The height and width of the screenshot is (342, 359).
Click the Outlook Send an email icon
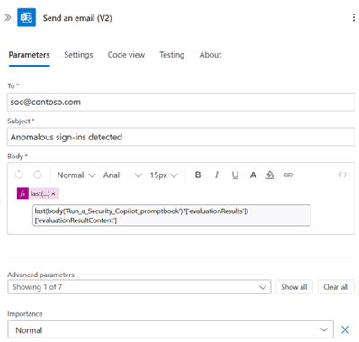26,17
